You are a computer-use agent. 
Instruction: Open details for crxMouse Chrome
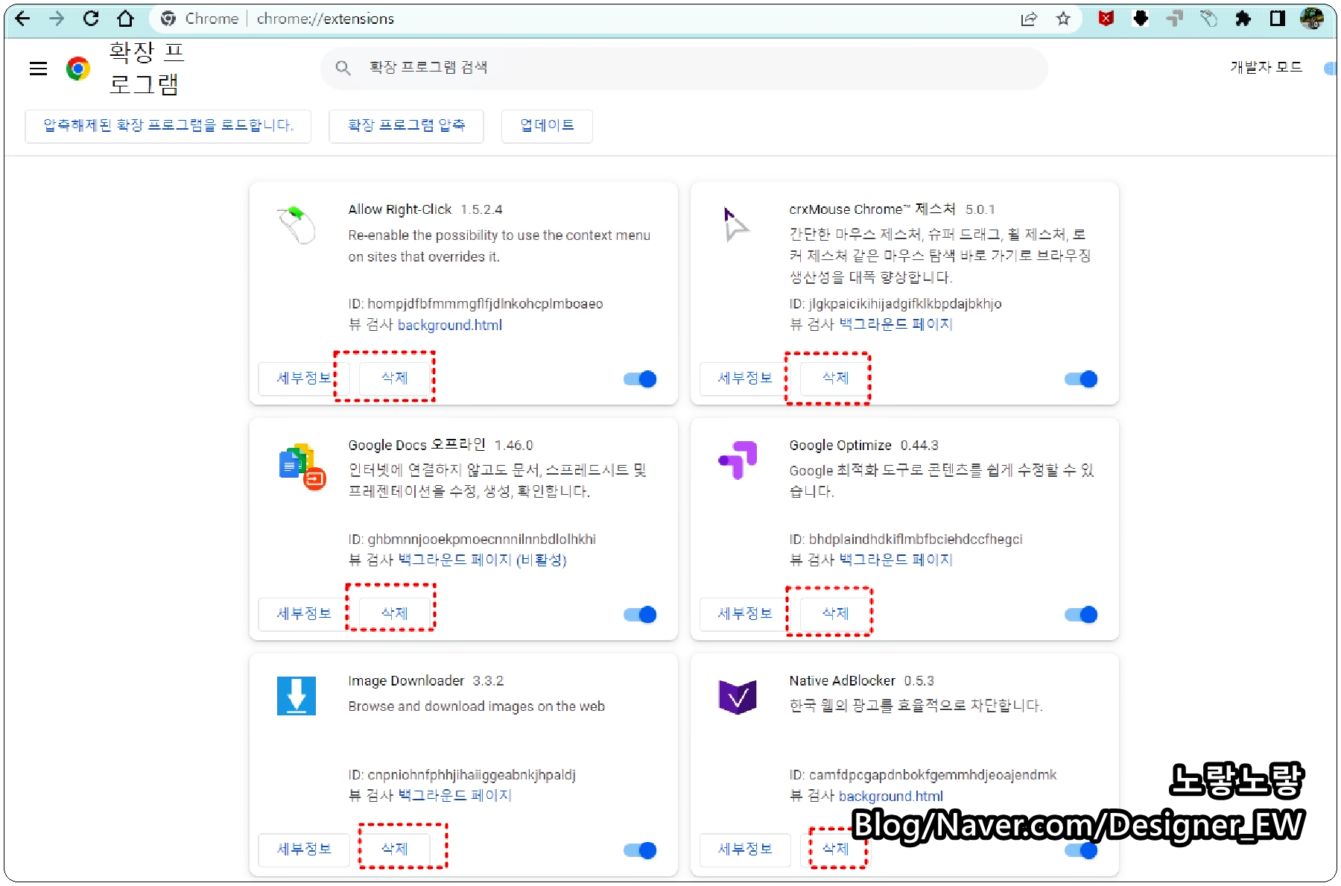click(x=745, y=379)
